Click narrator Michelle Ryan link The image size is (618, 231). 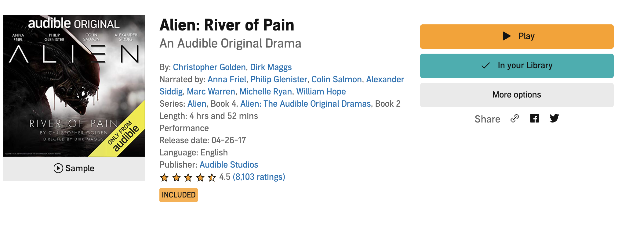coord(266,91)
